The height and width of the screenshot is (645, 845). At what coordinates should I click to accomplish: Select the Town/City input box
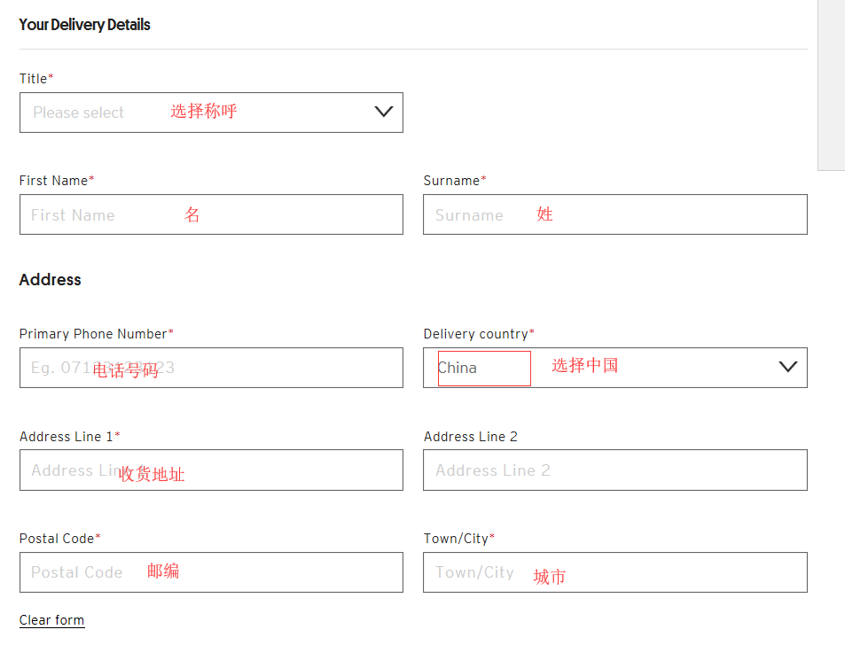614,572
